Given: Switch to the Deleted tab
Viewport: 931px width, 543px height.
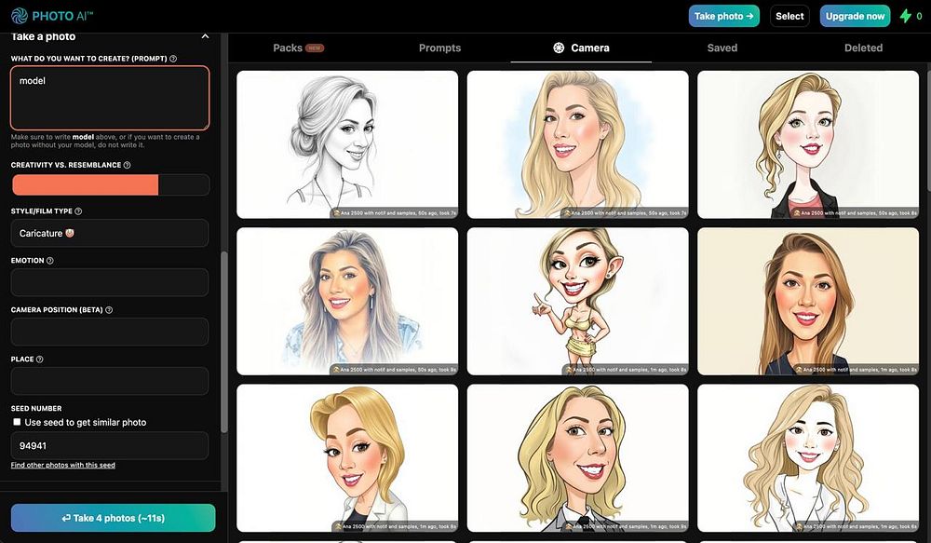Looking at the screenshot, I should pos(863,48).
